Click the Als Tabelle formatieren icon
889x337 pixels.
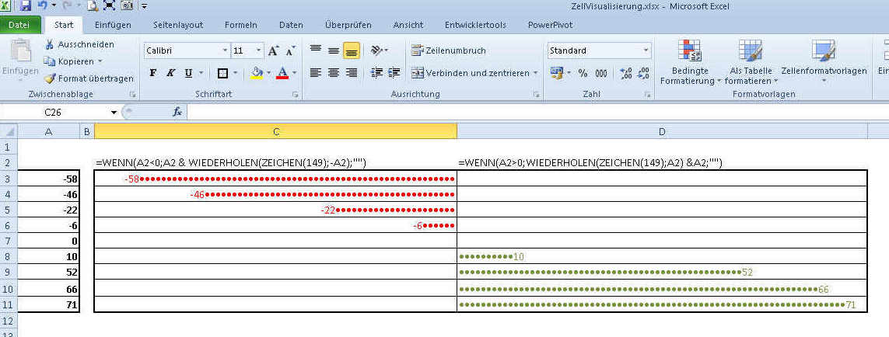point(750,51)
